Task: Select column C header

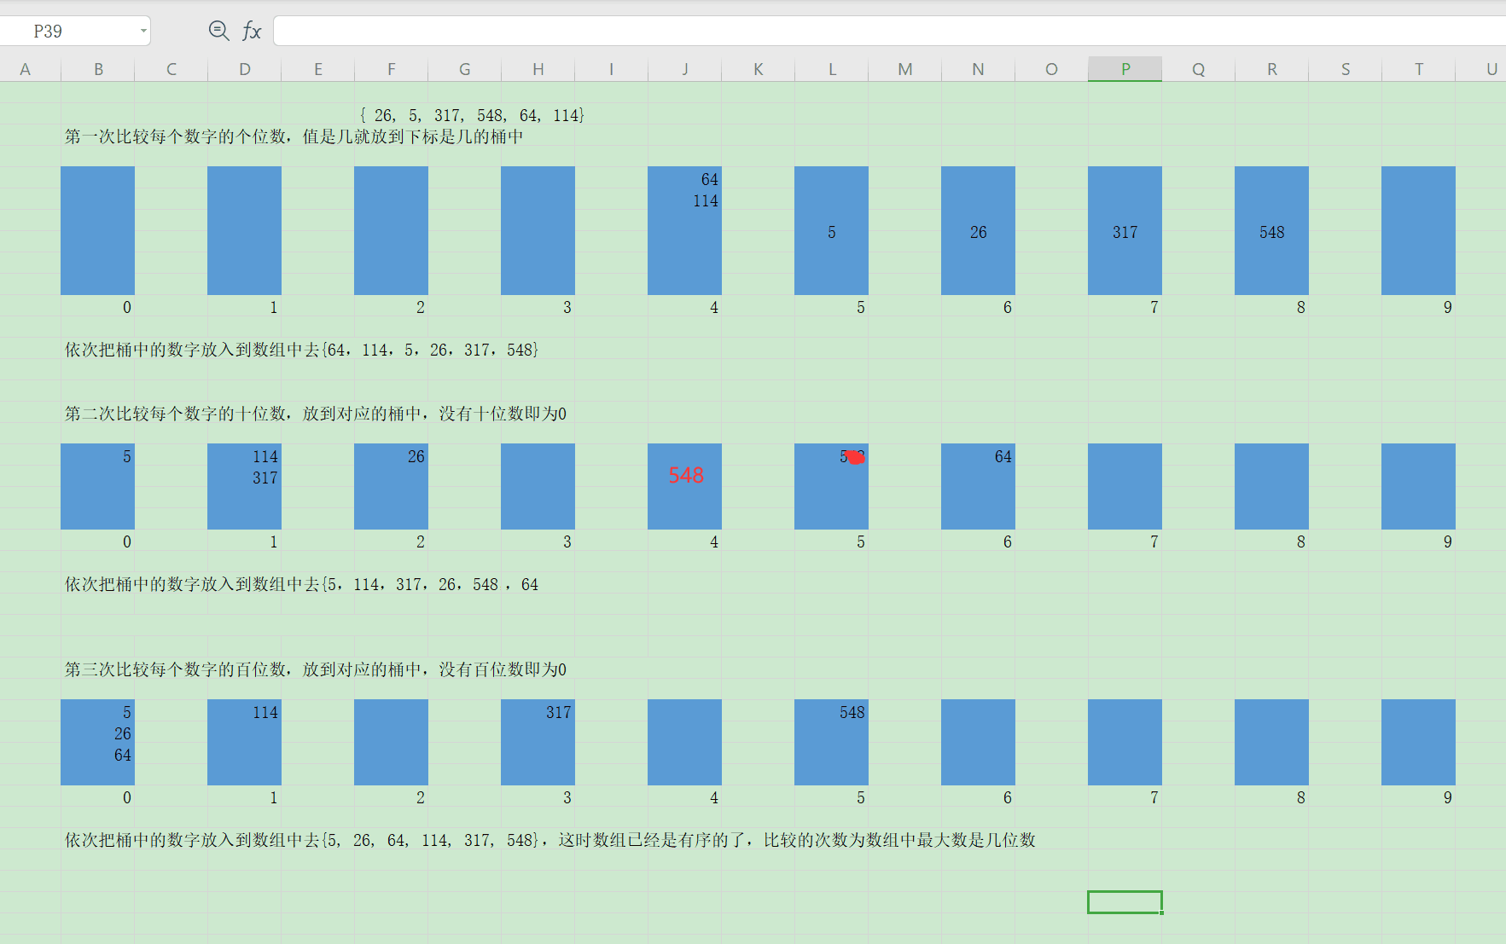Action: (172, 69)
